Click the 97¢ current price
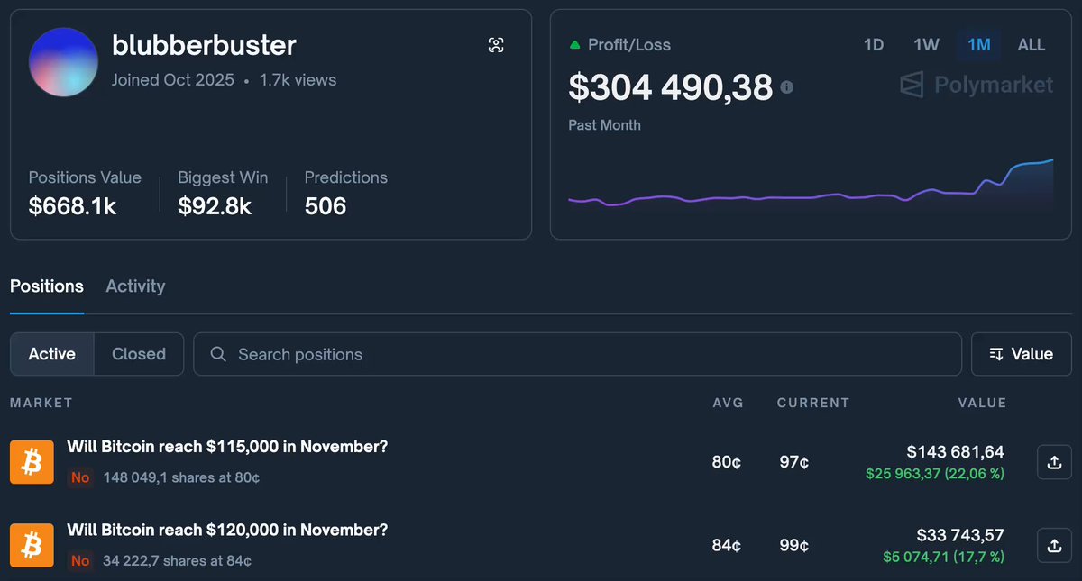The width and height of the screenshot is (1082, 581). 794,462
